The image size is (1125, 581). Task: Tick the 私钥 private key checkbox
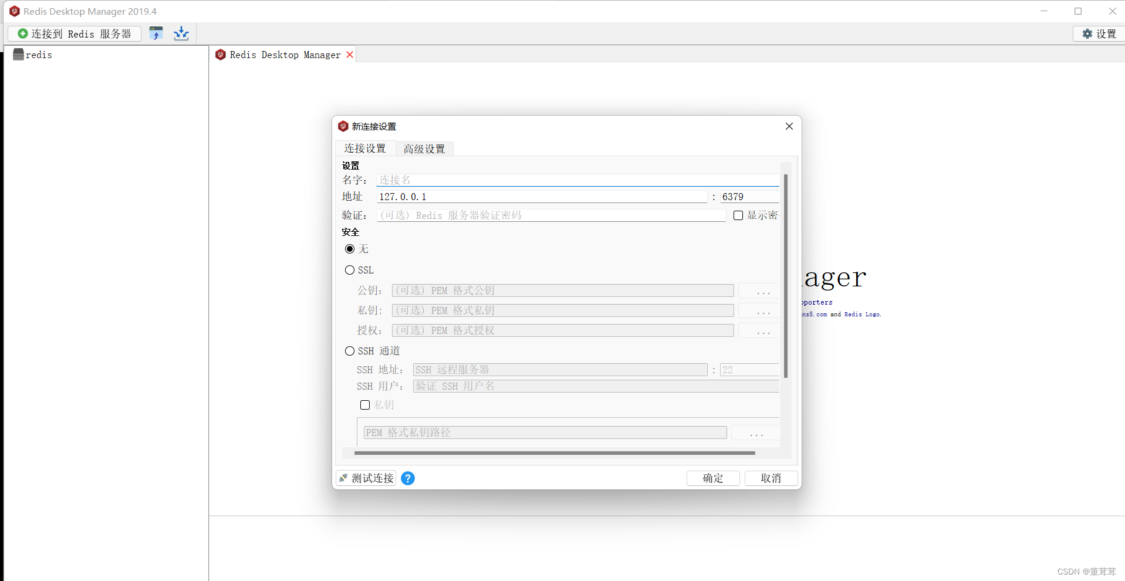point(365,405)
